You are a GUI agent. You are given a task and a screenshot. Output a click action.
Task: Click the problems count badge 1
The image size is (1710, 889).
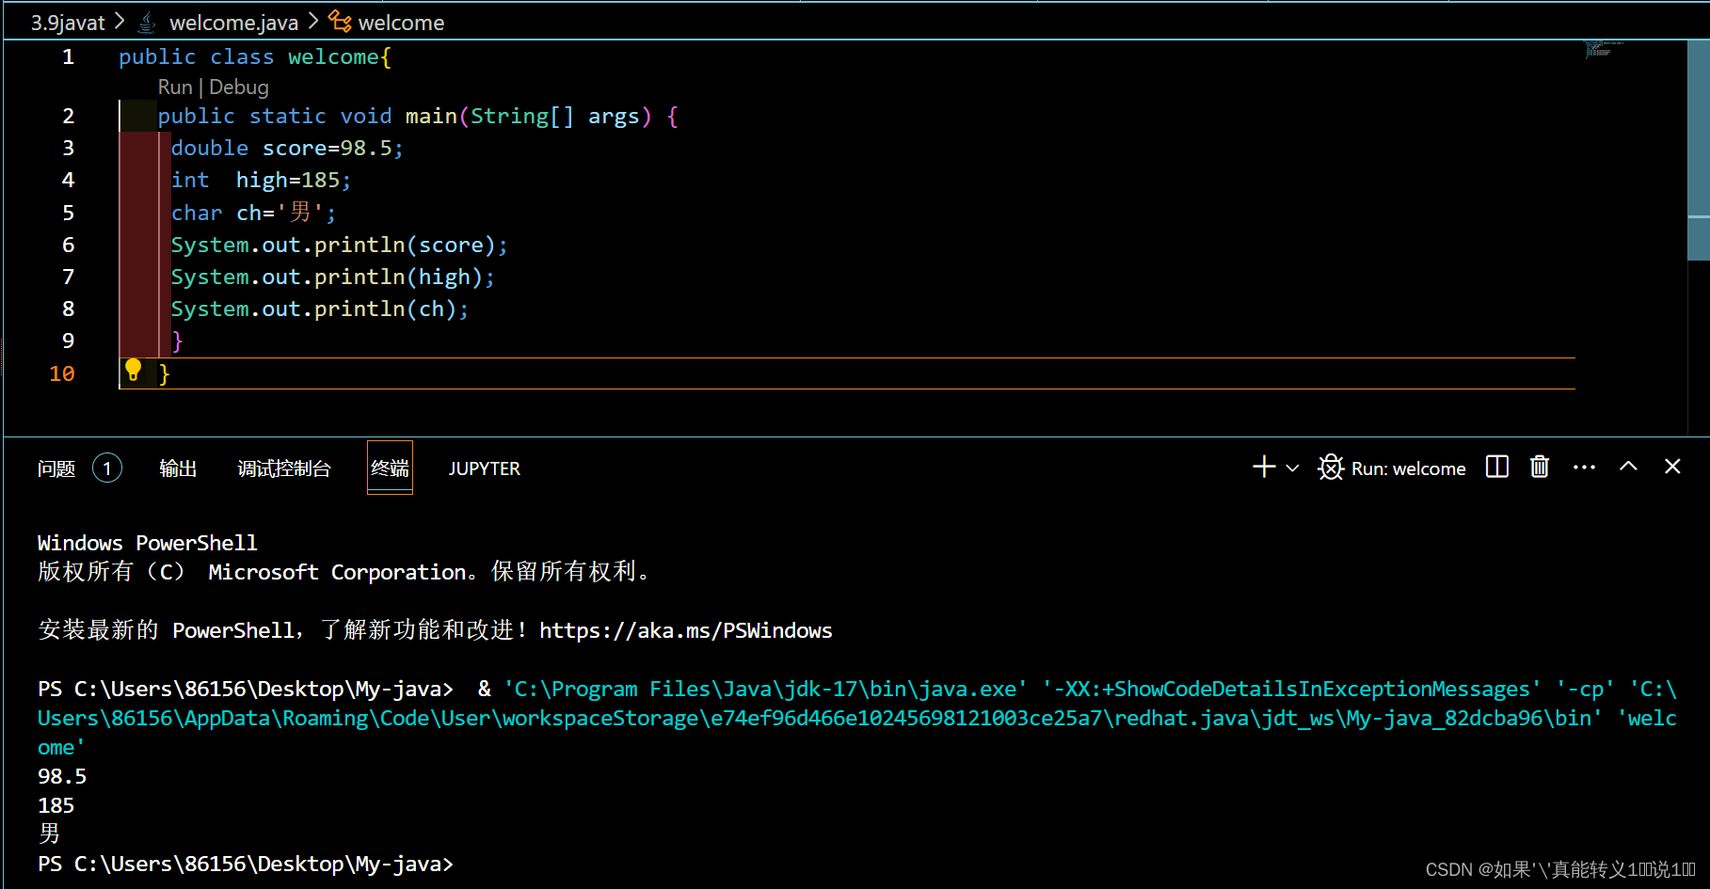pyautogui.click(x=107, y=468)
